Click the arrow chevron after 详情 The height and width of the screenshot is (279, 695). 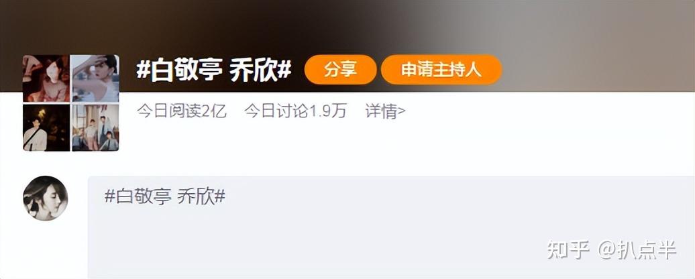(402, 111)
